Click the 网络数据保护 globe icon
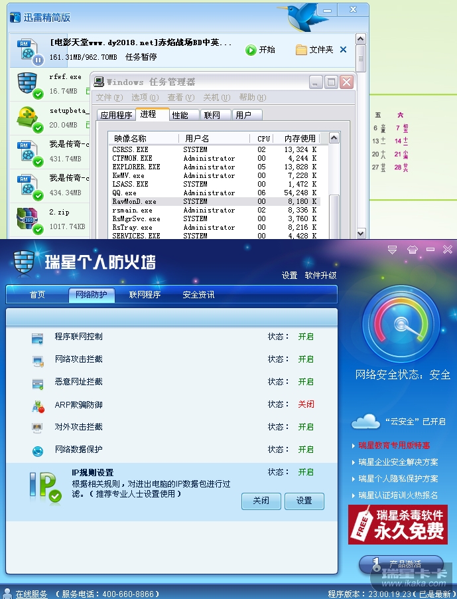The height and width of the screenshot is (599, 457). click(x=37, y=451)
